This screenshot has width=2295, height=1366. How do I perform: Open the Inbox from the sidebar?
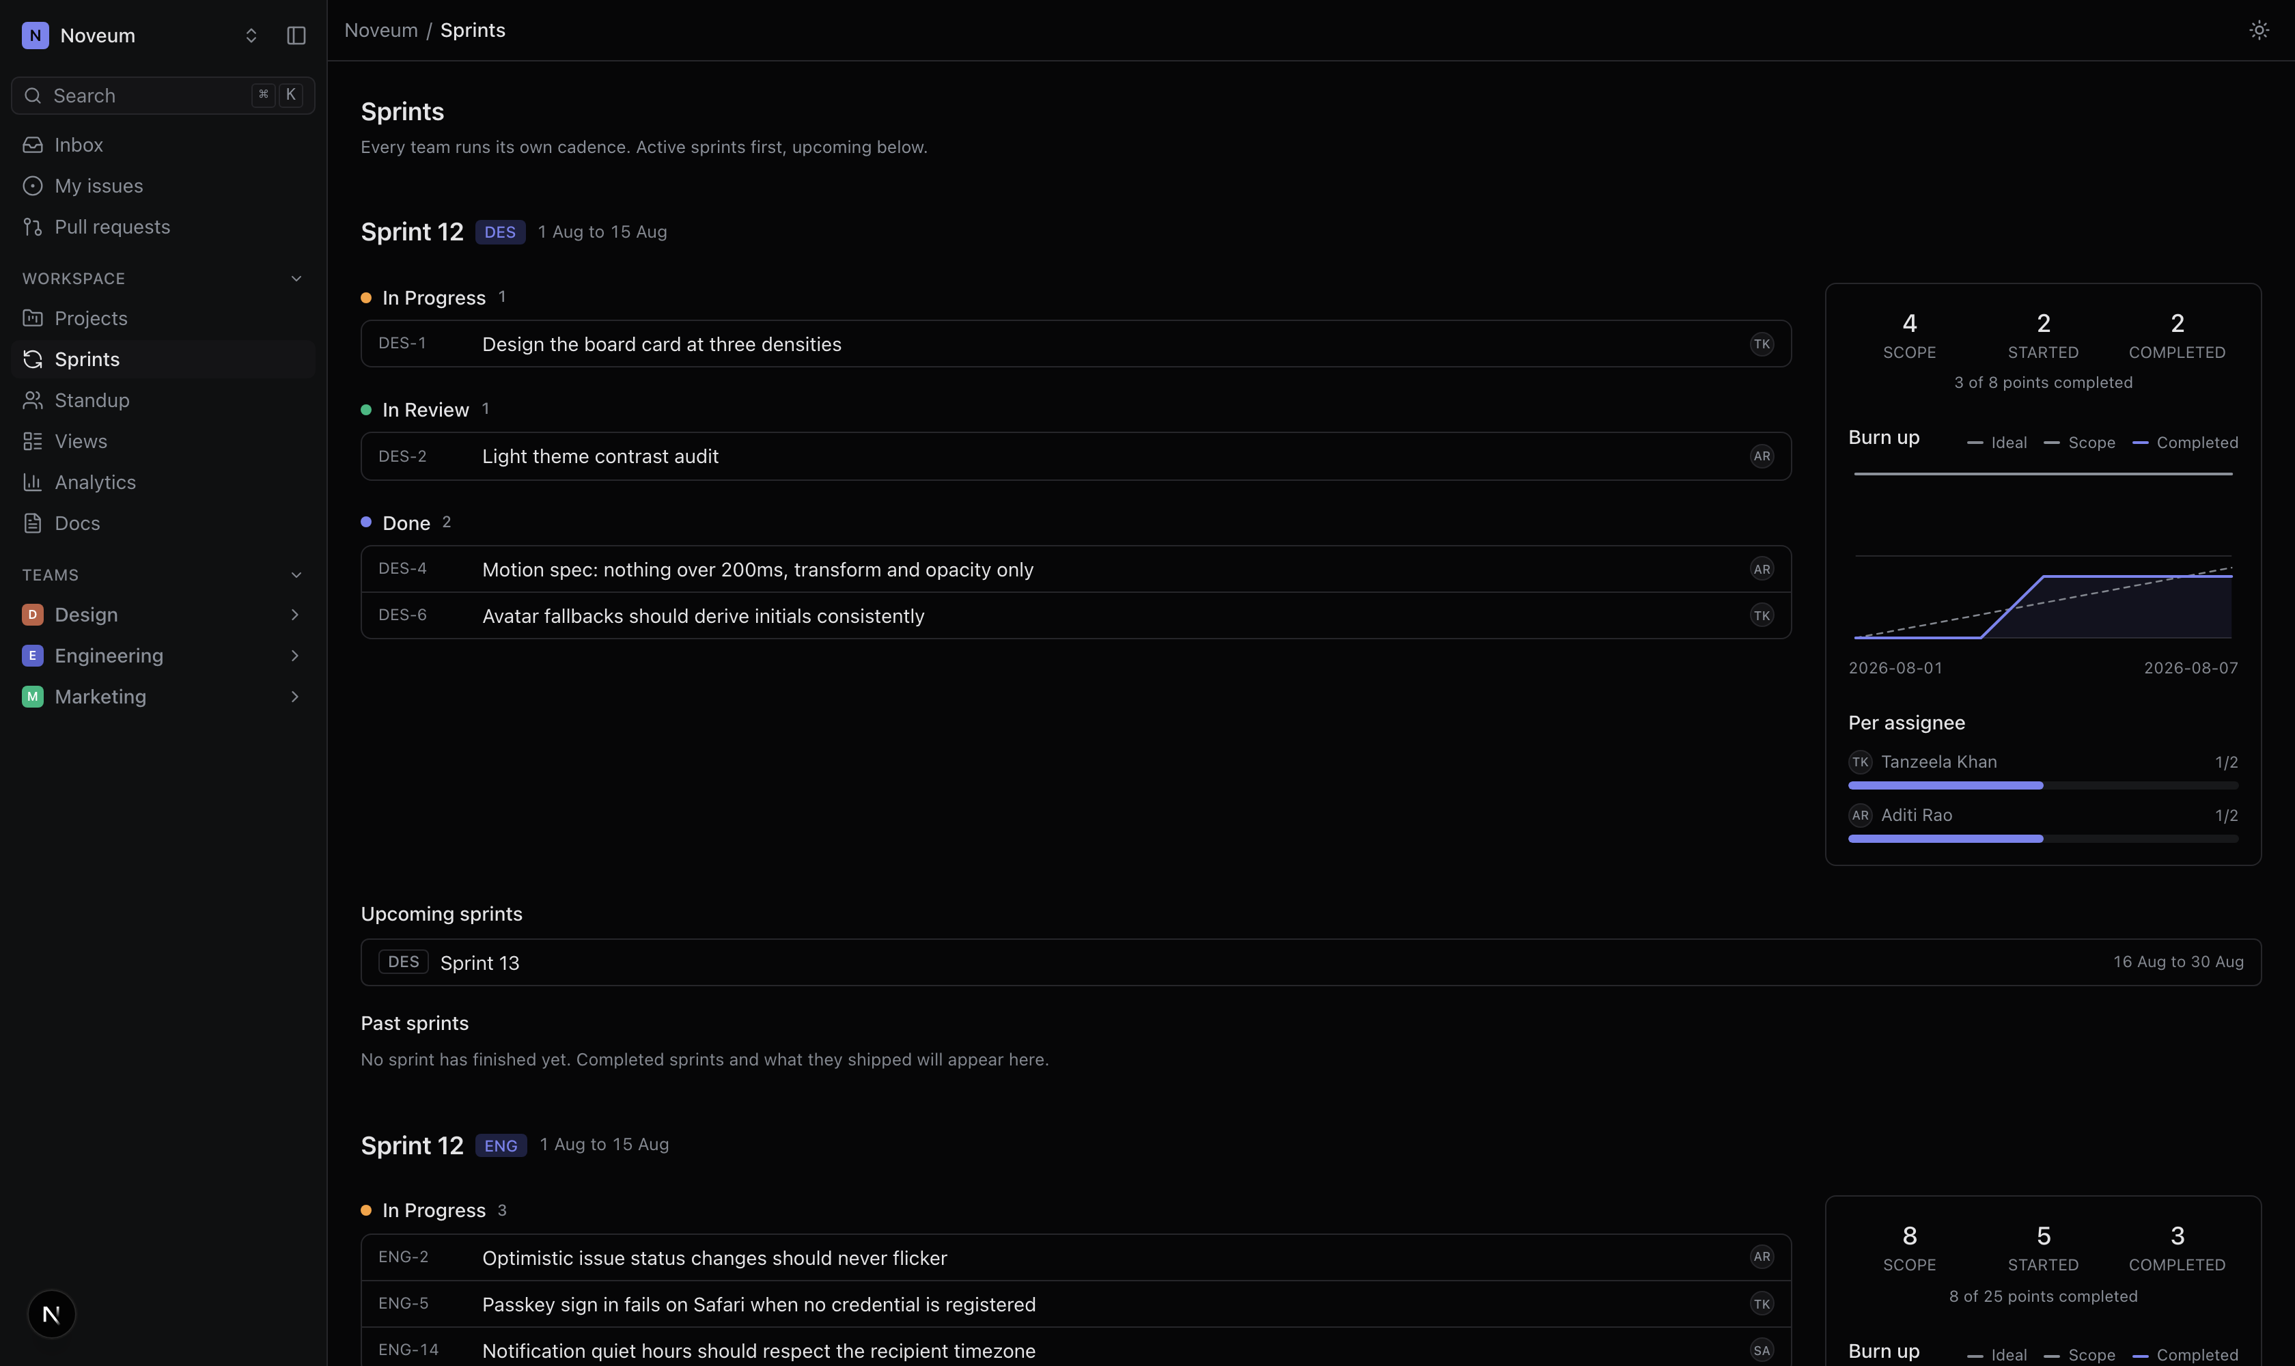point(163,145)
